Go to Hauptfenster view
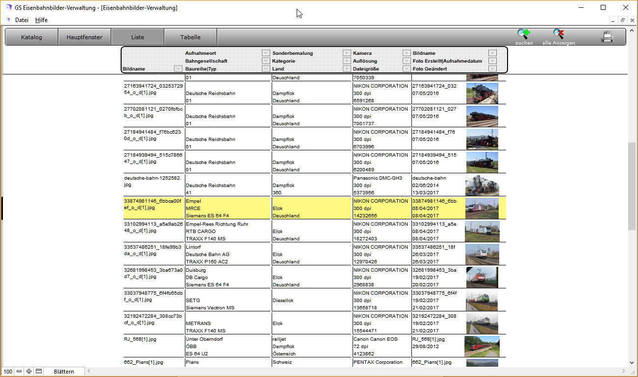 [x=84, y=37]
